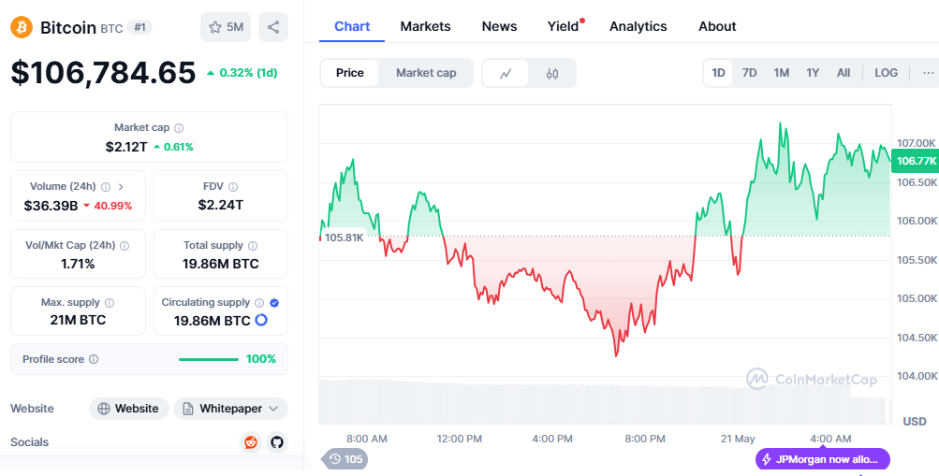Image resolution: width=939 pixels, height=476 pixels.
Task: Open the News tab
Action: [499, 26]
